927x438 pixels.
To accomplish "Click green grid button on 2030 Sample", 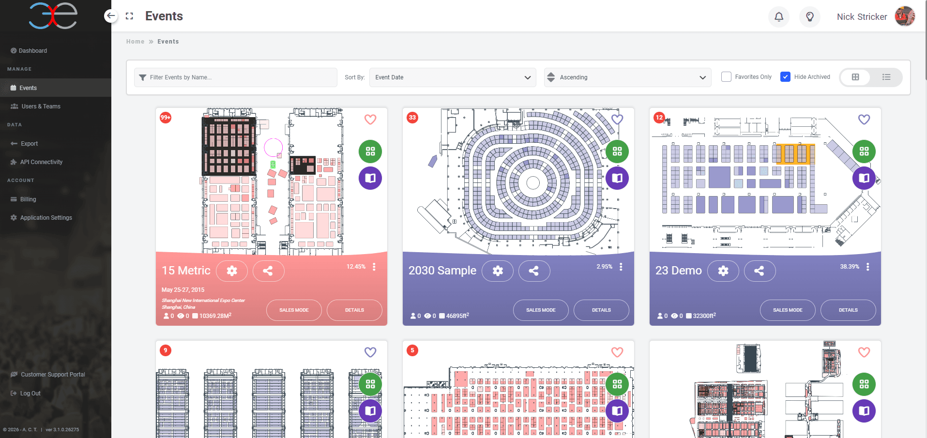I will (x=617, y=151).
